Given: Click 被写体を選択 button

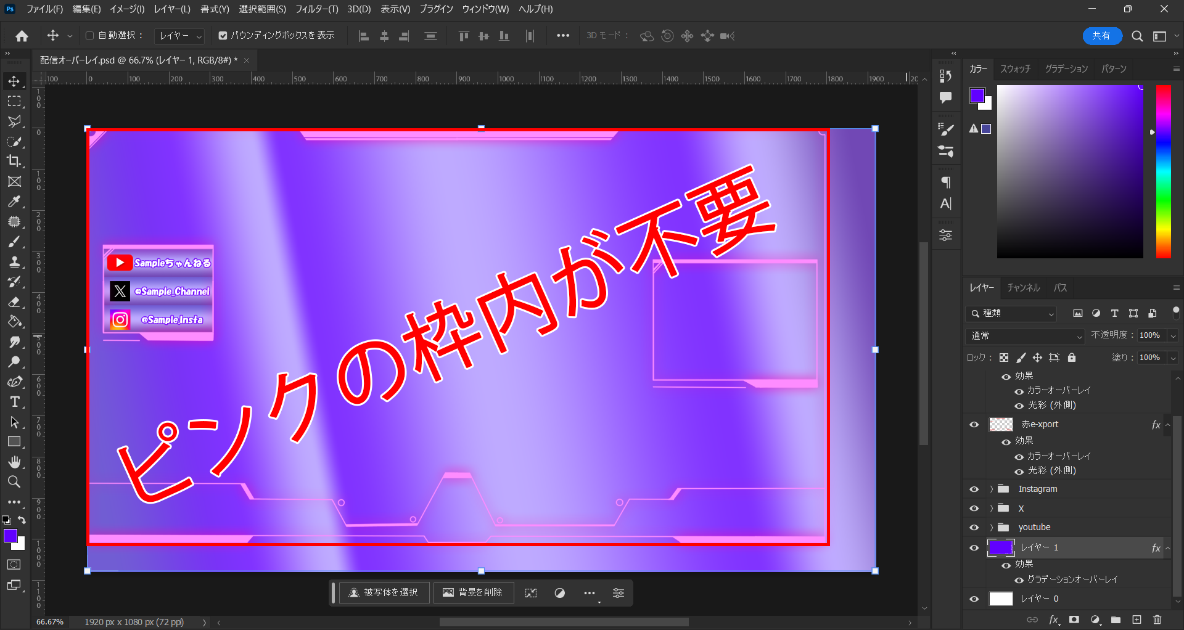Looking at the screenshot, I should click(384, 592).
